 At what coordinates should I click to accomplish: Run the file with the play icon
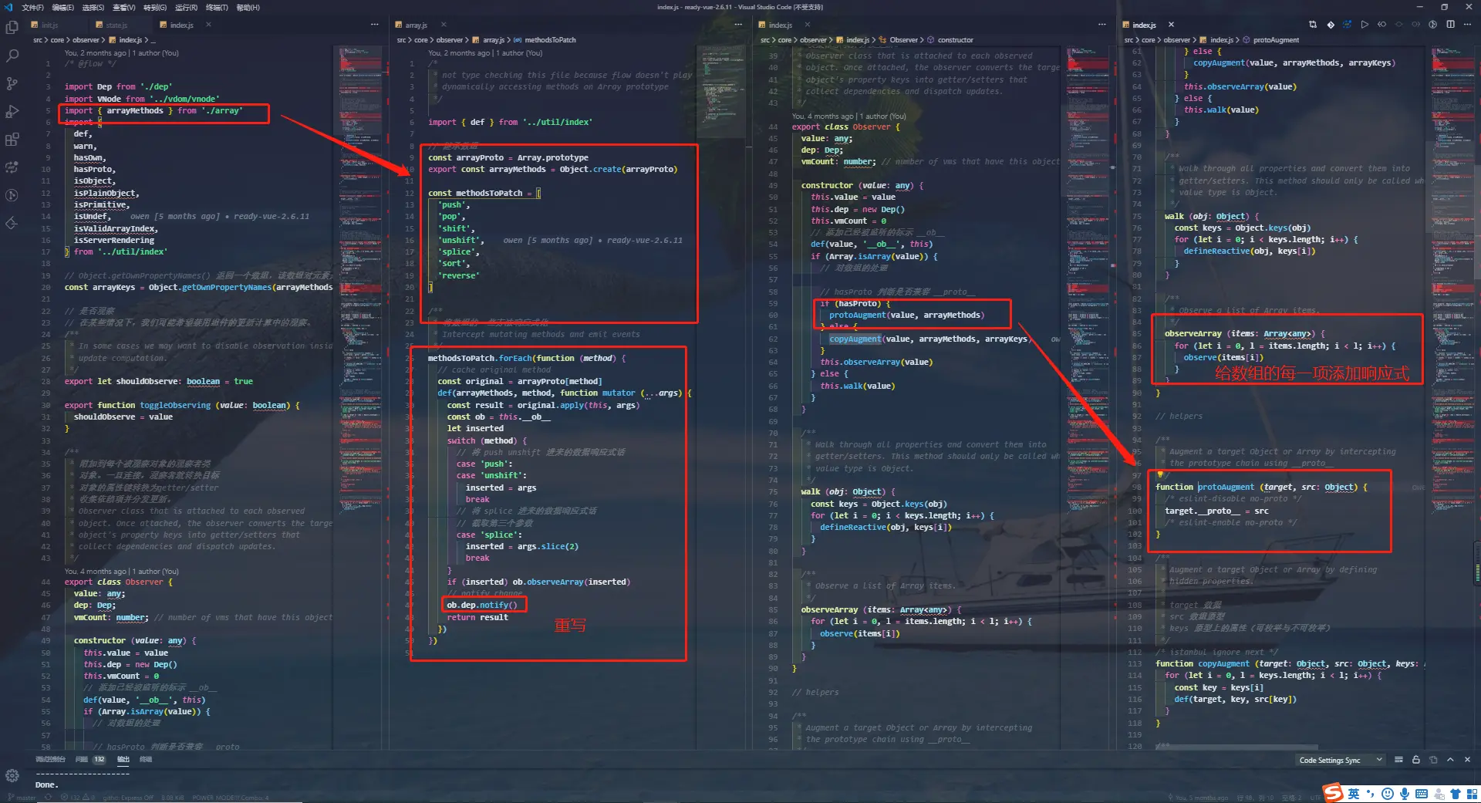[1365, 25]
